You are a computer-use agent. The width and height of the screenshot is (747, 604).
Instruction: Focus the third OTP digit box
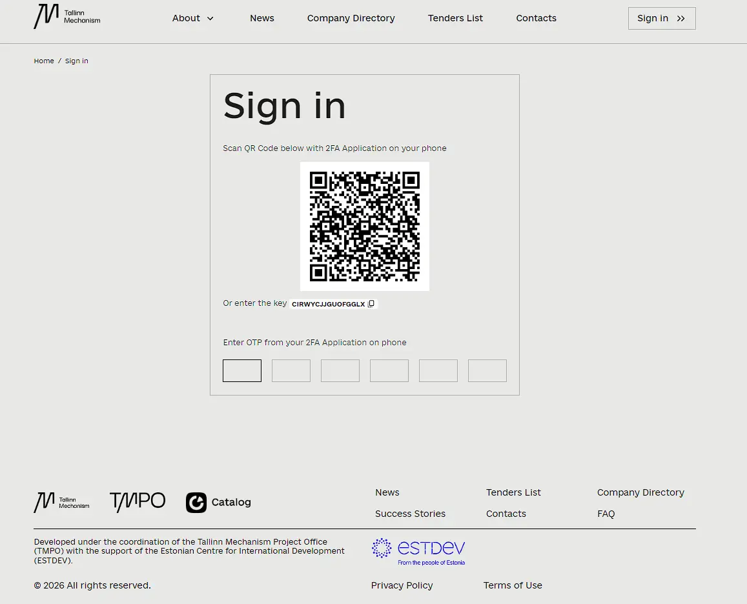point(340,370)
